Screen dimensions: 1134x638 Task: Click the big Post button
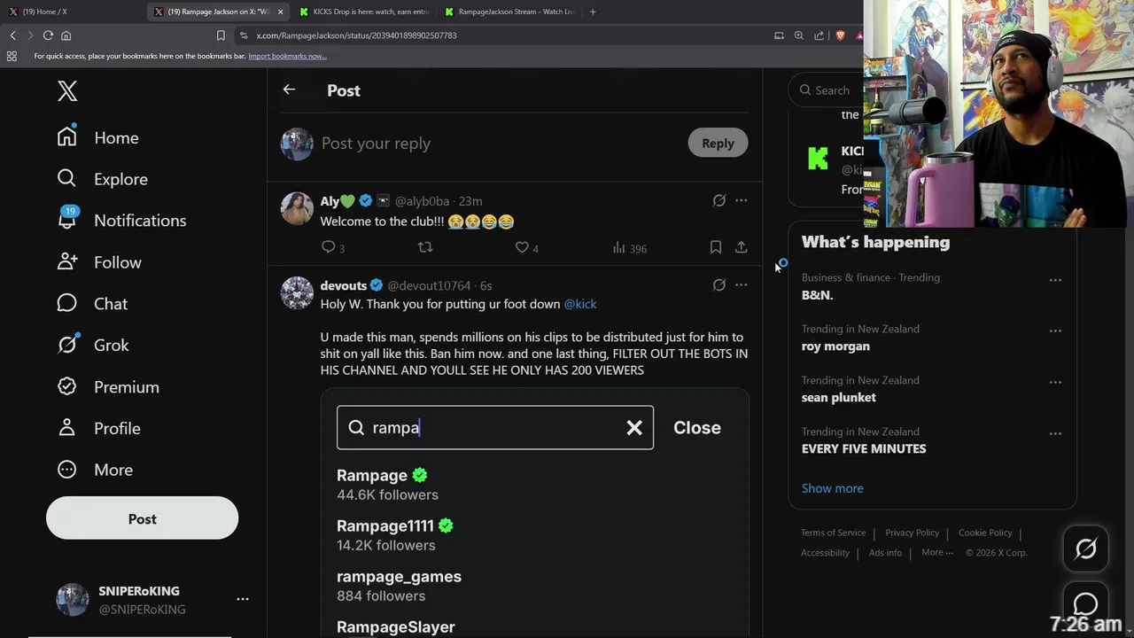[x=142, y=518]
